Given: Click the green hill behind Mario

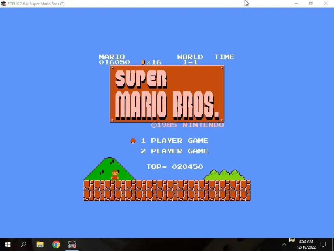Looking at the screenshot, I should pos(109,169).
